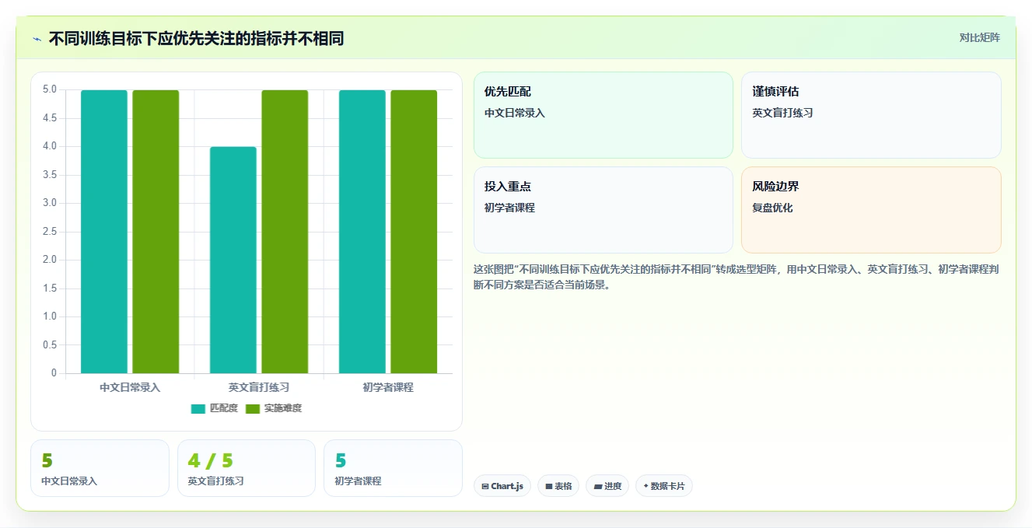The image size is (1032, 528).
Task: Click the 5 stat card for 初学者课程
Action: (393, 468)
